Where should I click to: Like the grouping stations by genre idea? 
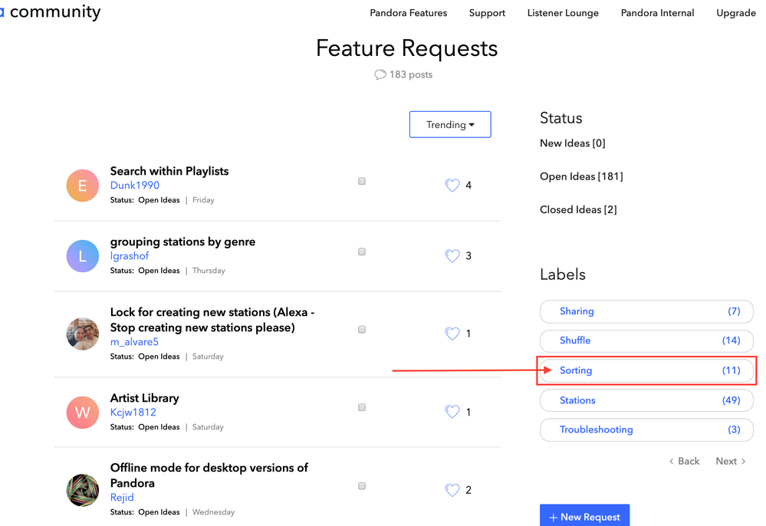(x=452, y=255)
